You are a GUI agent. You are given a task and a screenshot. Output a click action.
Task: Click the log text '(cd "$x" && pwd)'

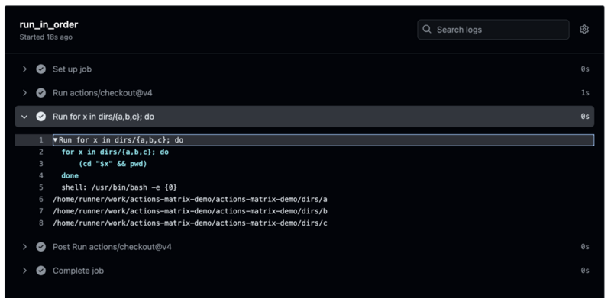(x=113, y=164)
